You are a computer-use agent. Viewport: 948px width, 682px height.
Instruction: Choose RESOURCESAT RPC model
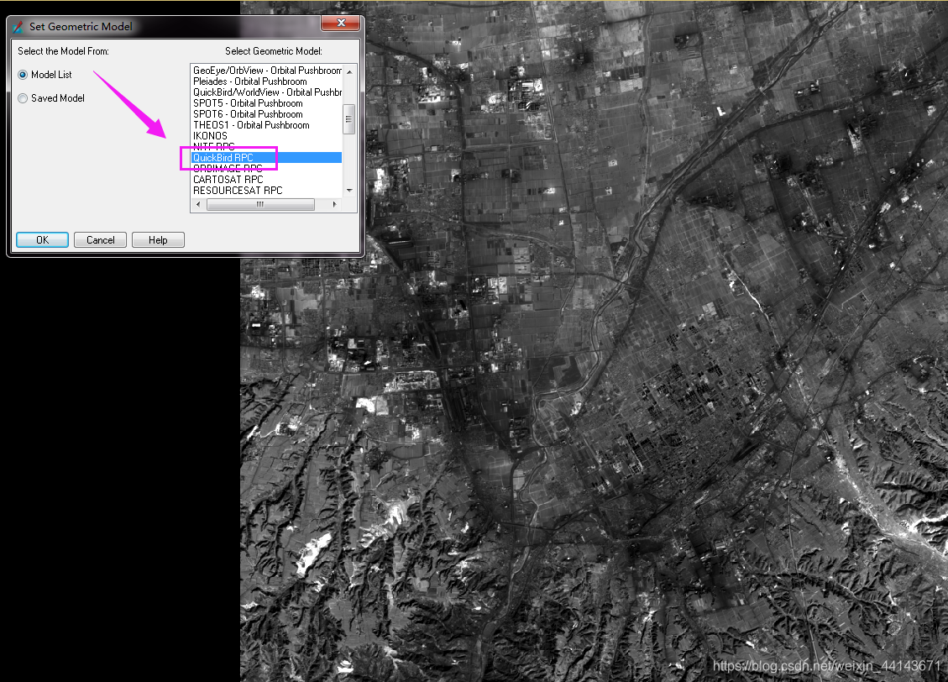(x=267, y=191)
